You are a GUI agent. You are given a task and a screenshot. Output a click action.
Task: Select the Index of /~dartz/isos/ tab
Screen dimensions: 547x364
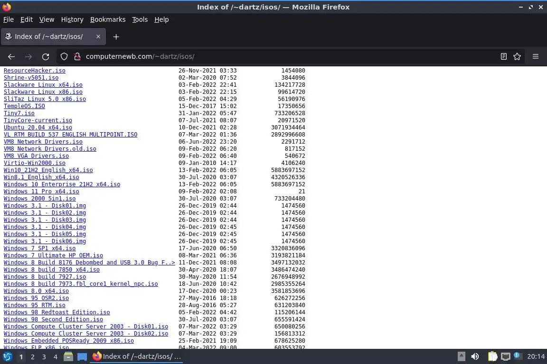[53, 36]
